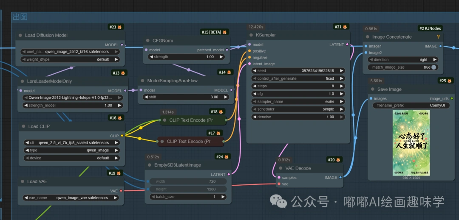Click the EmptySD3LatentImage collapse dot
The height and width of the screenshot is (220, 459).
[150, 165]
